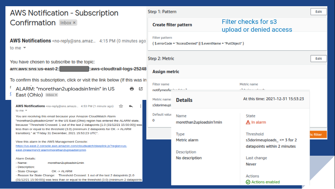
Task: Click alarm name morethan2uploadsin1min in Details
Action: point(199,122)
